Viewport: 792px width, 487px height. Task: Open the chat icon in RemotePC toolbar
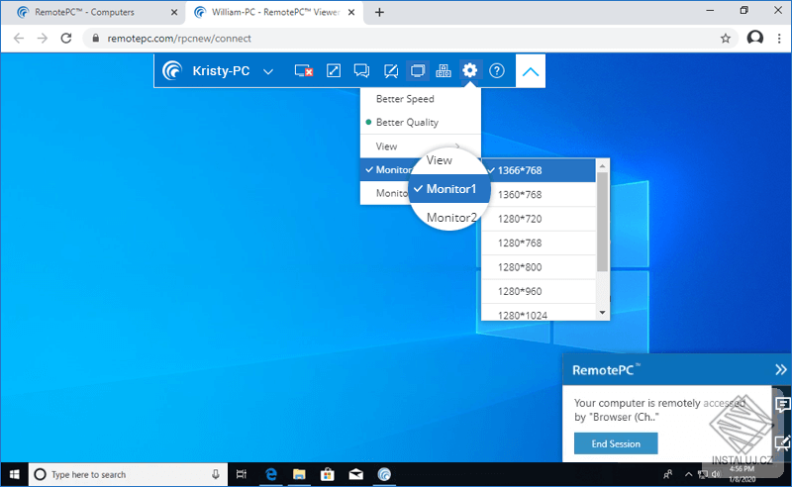(x=361, y=70)
